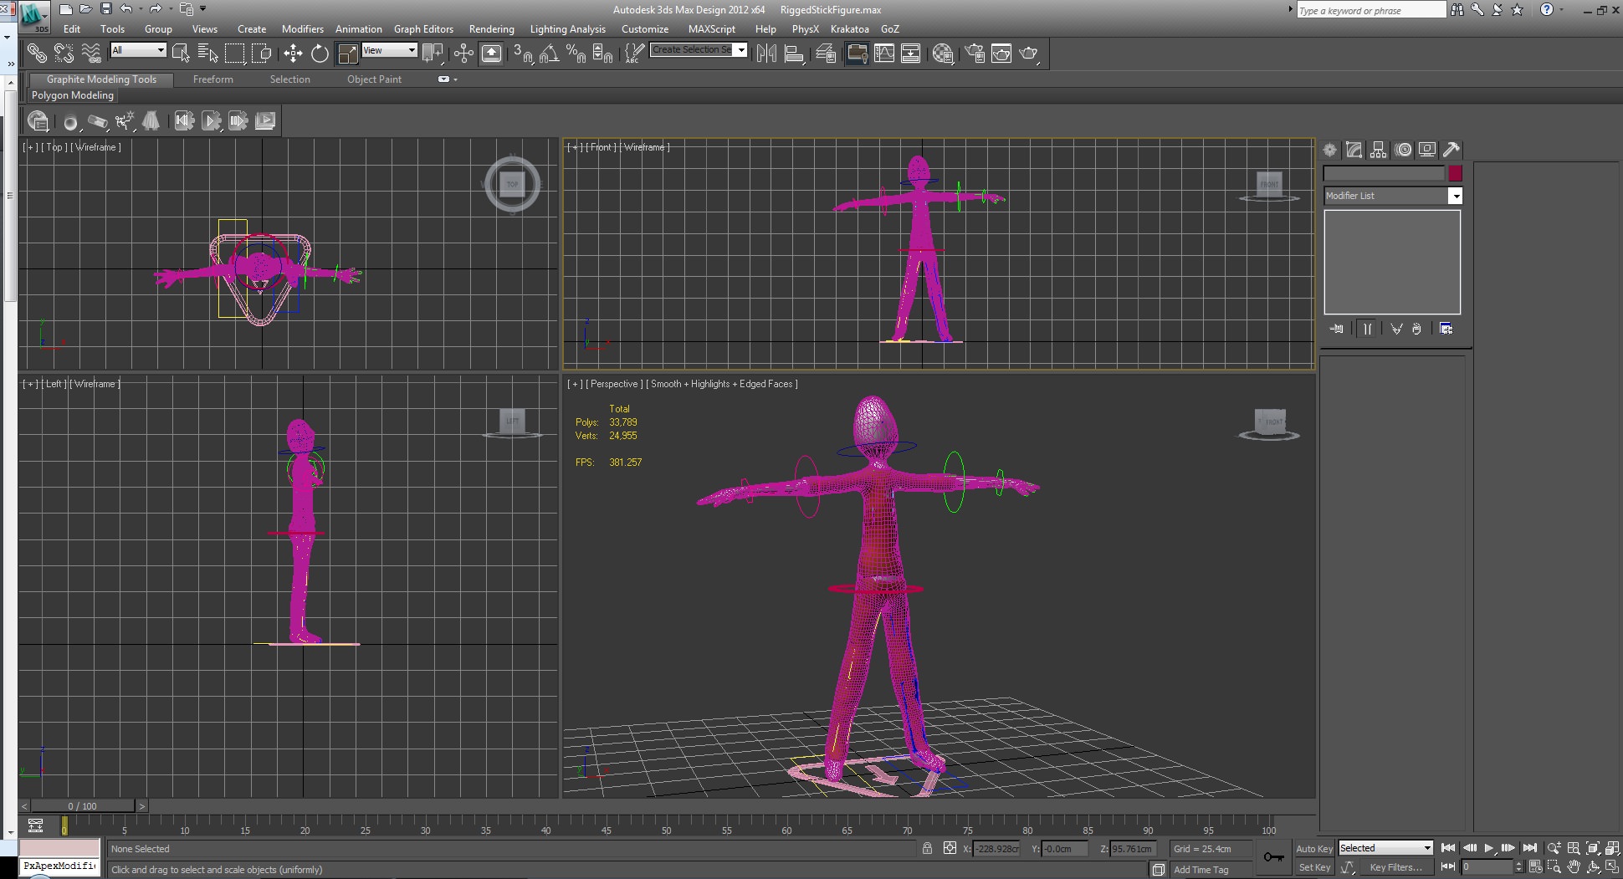Toggle Pin Stack in modifier panel
The height and width of the screenshot is (879, 1623).
(1336, 329)
